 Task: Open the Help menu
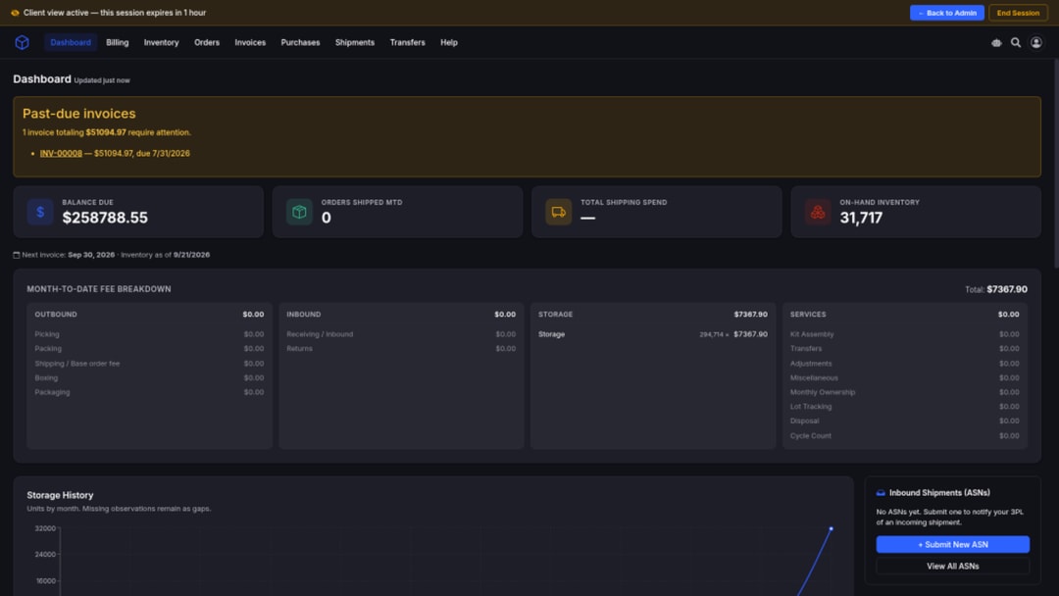click(x=449, y=42)
